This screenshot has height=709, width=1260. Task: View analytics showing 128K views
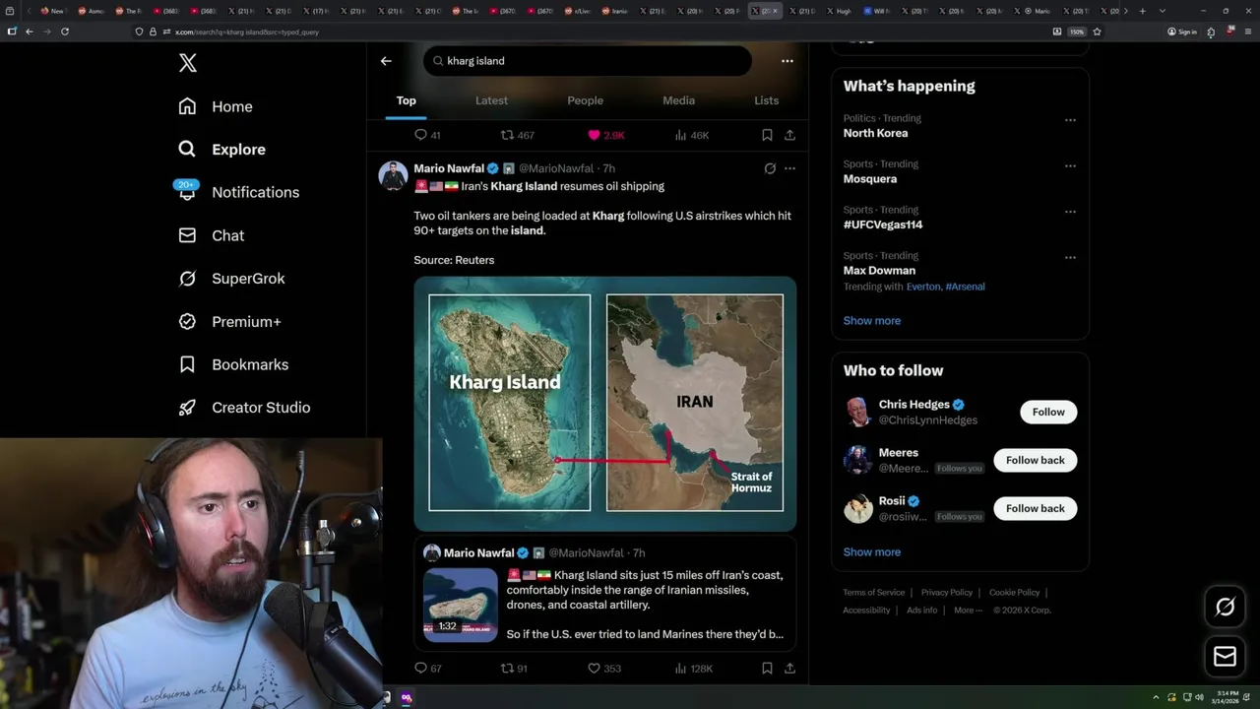coord(694,669)
